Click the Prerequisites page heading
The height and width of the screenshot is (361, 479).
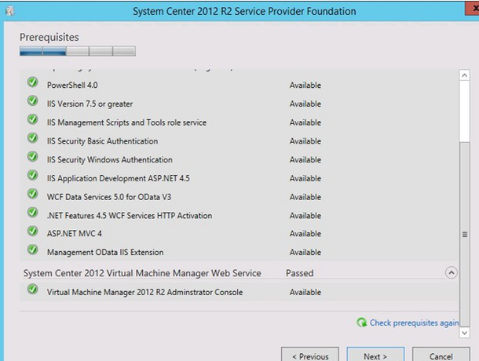[49, 37]
